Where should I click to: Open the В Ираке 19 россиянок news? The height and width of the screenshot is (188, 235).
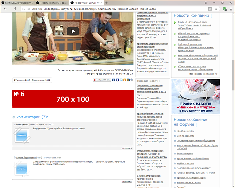[x=150, y=180]
